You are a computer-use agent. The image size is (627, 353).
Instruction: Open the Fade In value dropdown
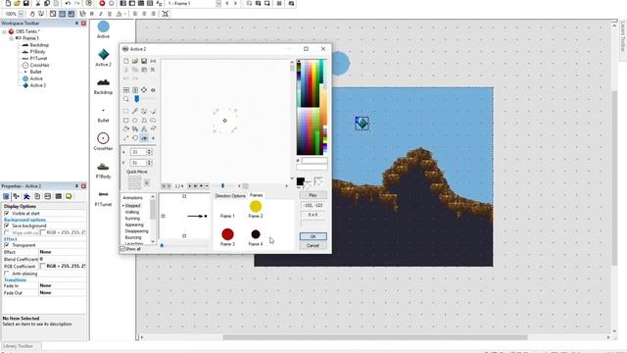(62, 285)
